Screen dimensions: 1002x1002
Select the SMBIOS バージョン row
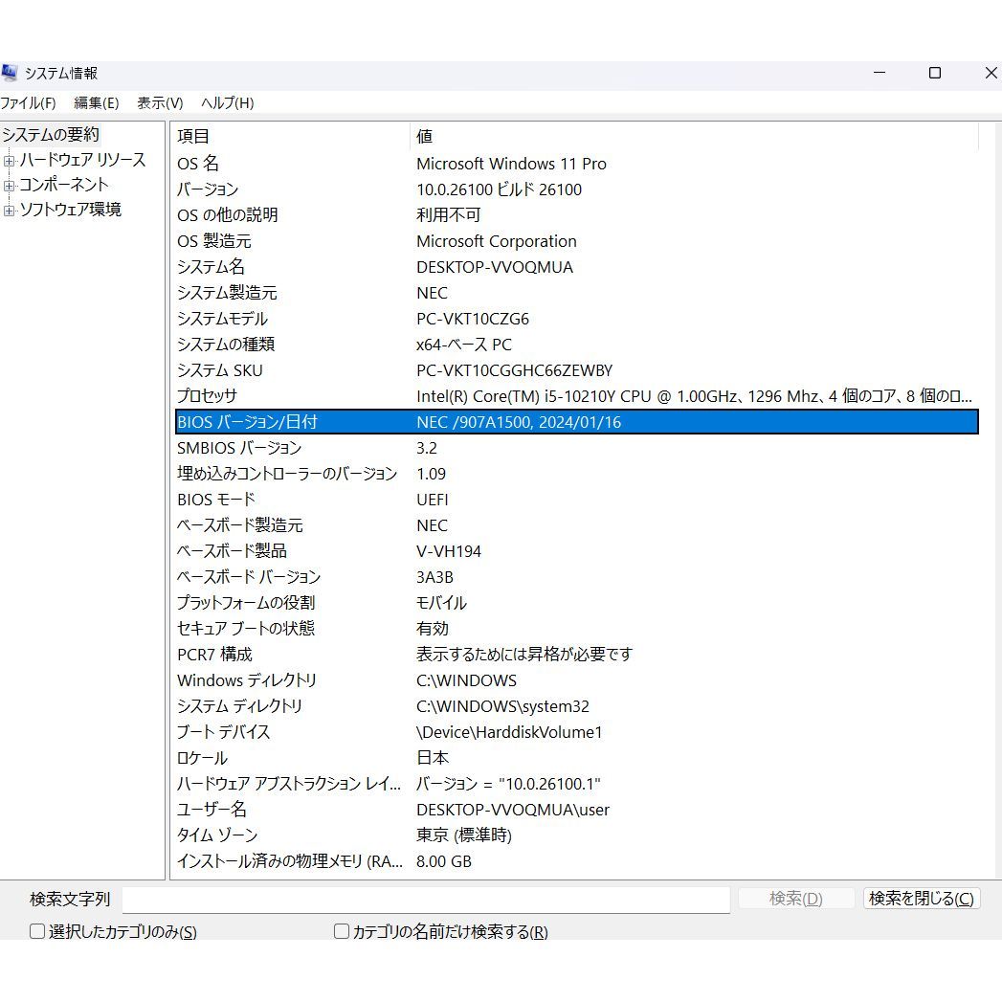pos(576,448)
